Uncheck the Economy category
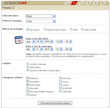This screenshot has width=110, height=108. coord(27,78)
